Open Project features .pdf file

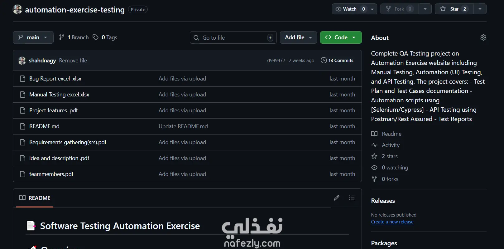(x=53, y=110)
